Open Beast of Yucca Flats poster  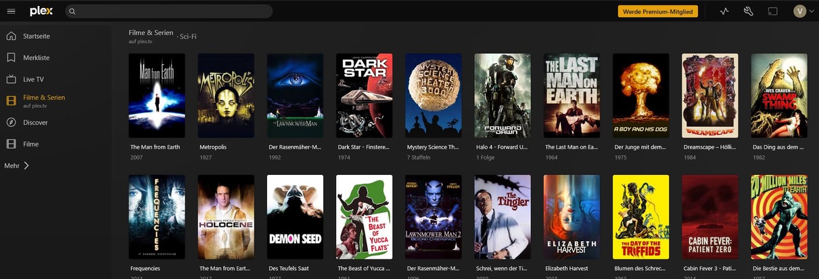(x=364, y=217)
